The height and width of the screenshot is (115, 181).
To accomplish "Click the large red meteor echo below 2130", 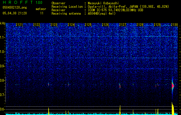I will 173,86.
